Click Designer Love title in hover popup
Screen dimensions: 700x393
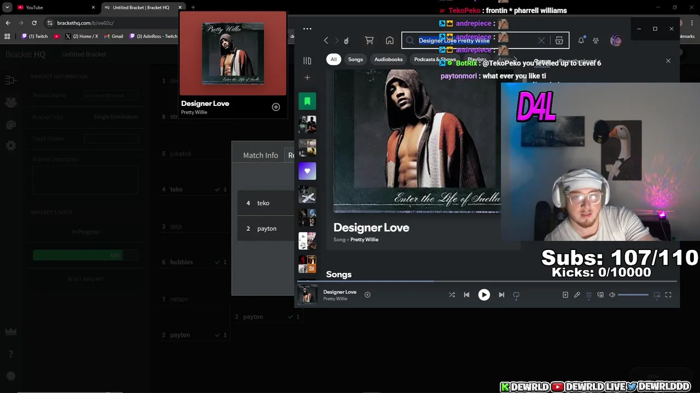[205, 103]
